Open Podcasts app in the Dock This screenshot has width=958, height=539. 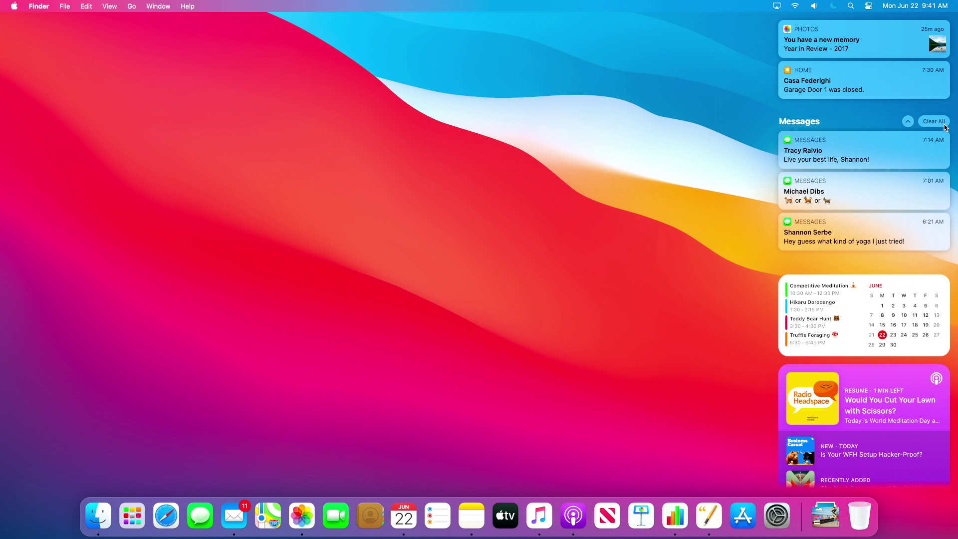coord(573,516)
